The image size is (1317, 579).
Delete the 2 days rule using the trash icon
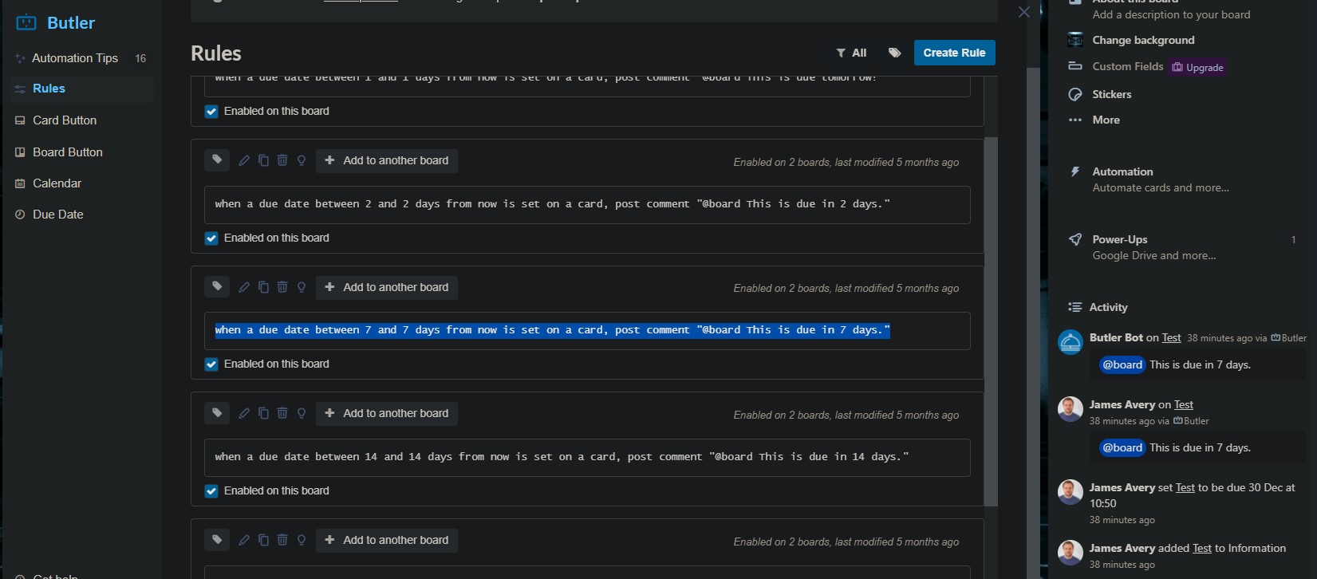click(282, 160)
